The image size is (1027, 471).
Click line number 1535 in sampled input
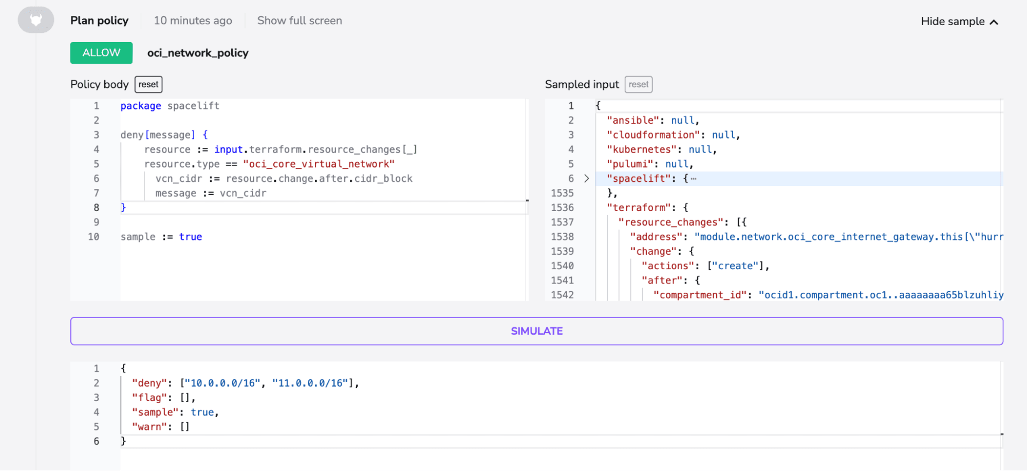[563, 193]
